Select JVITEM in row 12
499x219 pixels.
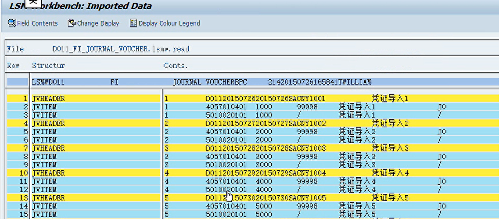(x=44, y=190)
